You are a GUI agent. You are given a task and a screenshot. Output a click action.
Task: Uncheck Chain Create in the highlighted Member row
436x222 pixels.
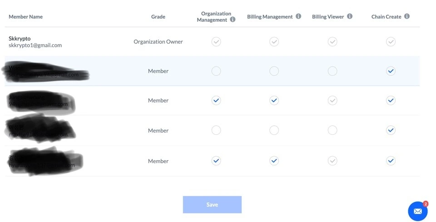point(391,71)
